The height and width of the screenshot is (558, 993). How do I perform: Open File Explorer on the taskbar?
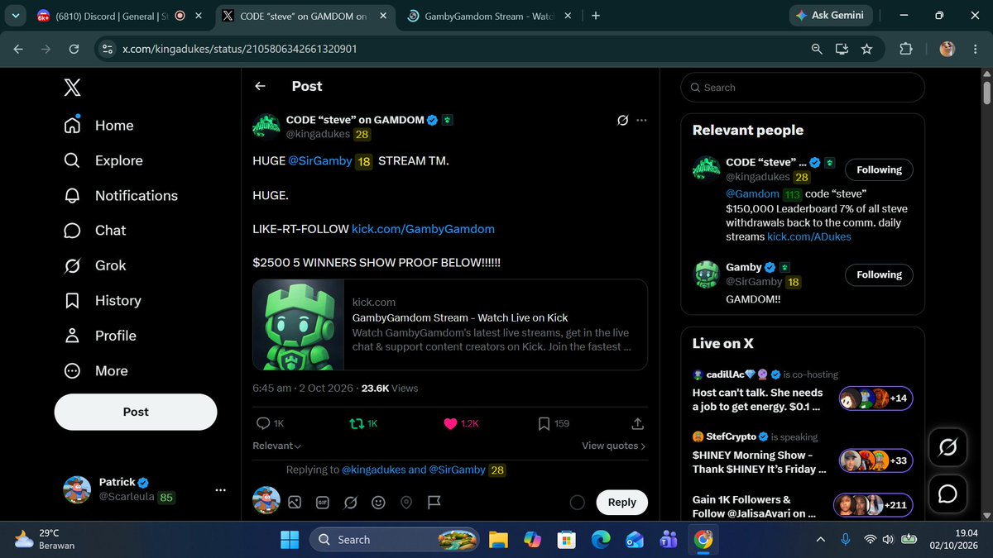tap(497, 540)
